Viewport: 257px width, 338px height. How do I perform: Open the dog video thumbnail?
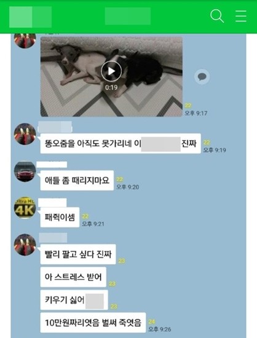[111, 77]
